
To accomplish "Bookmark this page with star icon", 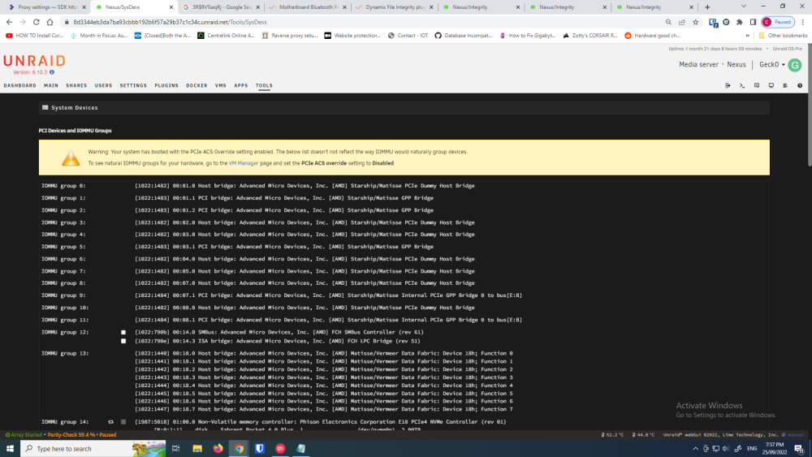I will pyautogui.click(x=696, y=22).
